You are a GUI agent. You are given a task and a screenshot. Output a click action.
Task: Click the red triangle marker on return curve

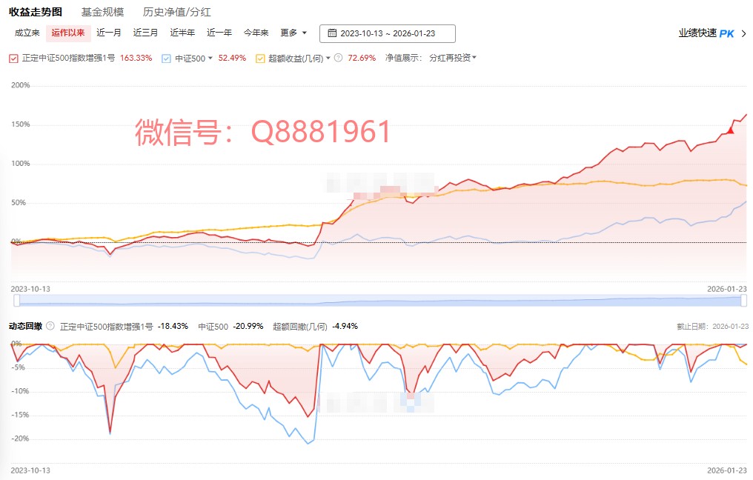click(x=730, y=130)
